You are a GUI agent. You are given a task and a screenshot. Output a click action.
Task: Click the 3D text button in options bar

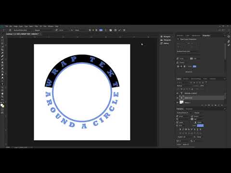(124, 30)
